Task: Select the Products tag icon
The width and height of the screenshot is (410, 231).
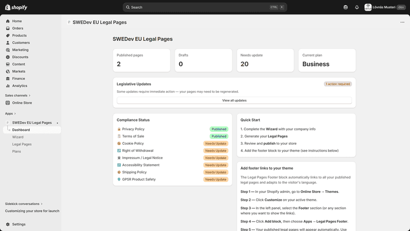Action: click(7, 35)
